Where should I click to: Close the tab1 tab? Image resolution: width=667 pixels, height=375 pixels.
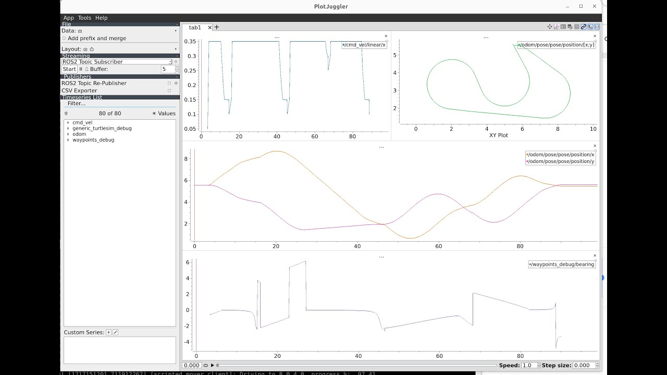coord(209,28)
